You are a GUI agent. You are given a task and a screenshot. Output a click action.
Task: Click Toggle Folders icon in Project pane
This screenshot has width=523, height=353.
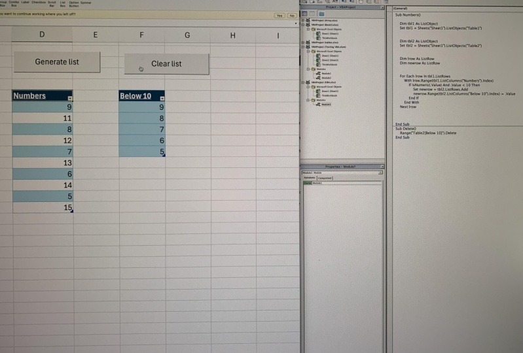(x=321, y=13)
